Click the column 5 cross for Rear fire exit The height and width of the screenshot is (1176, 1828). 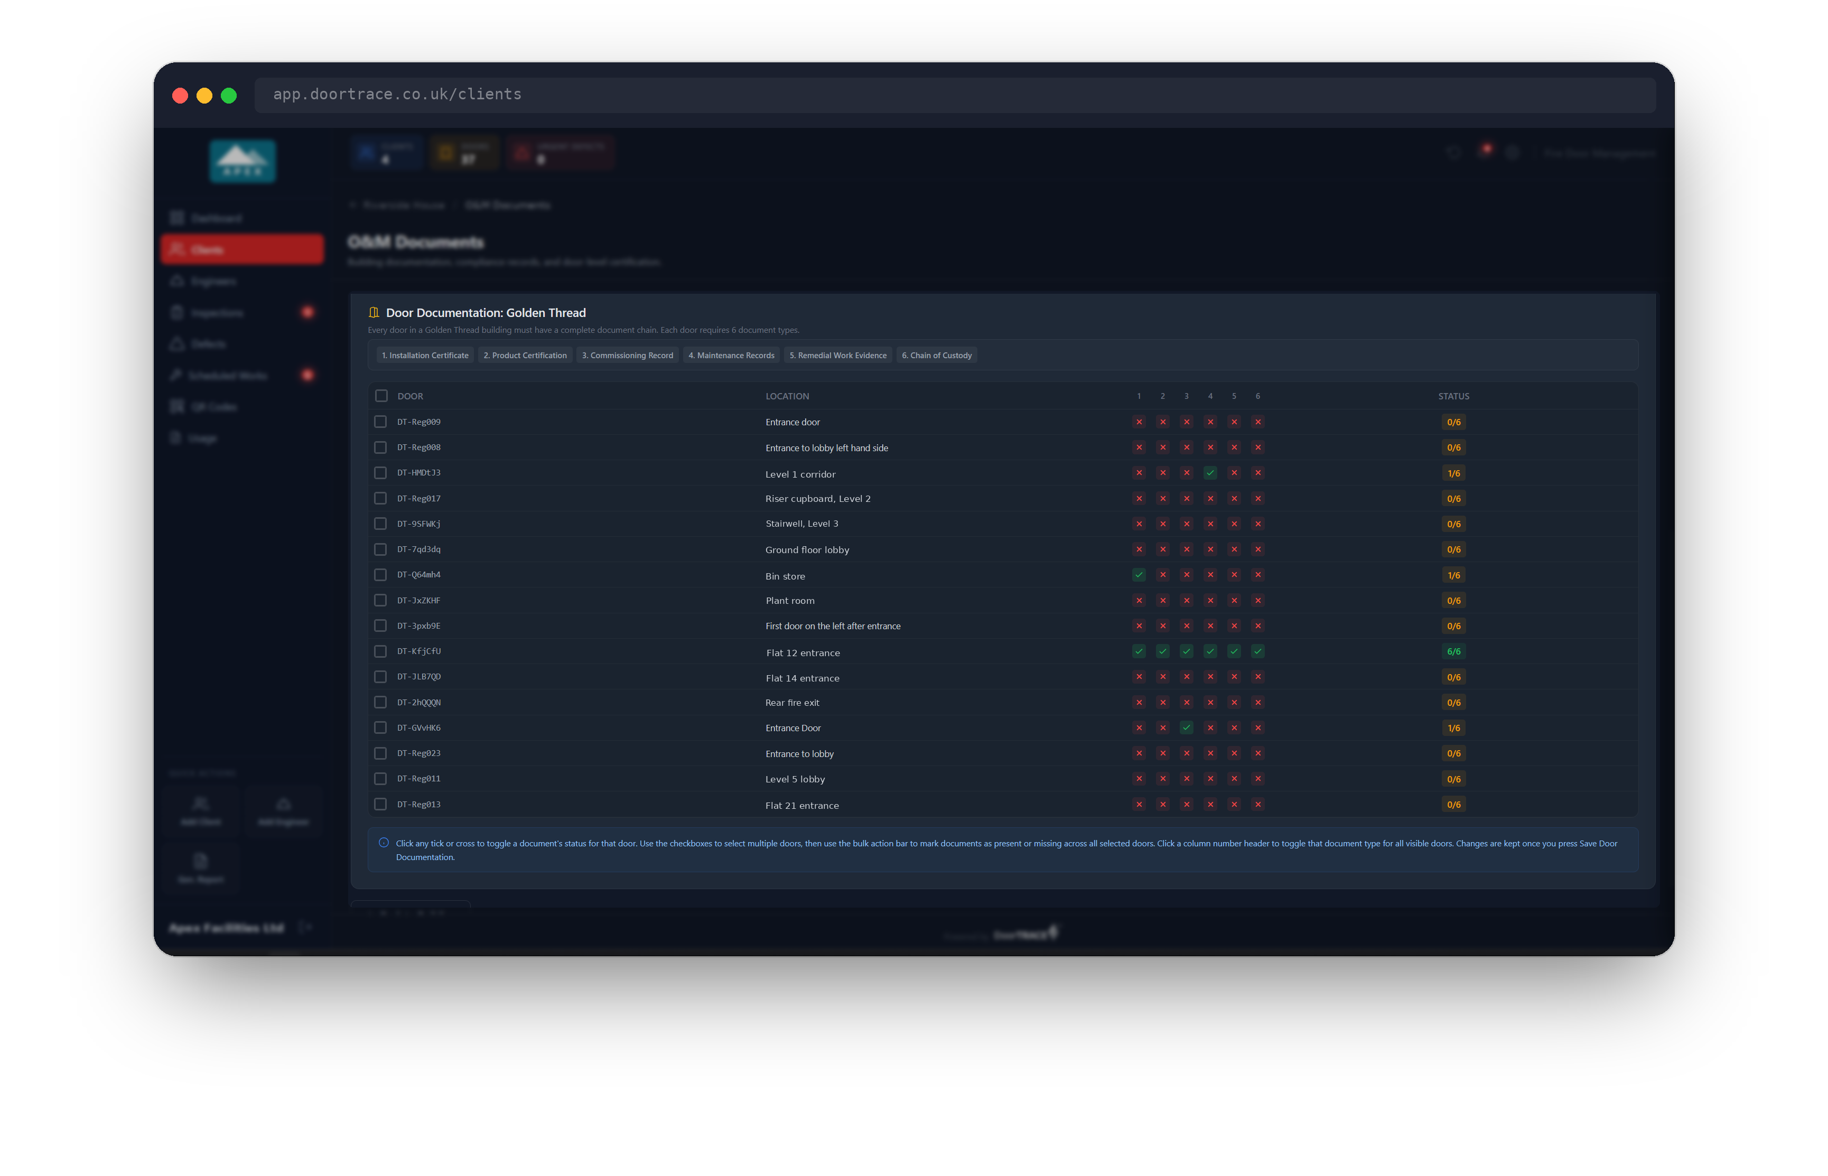click(x=1234, y=703)
